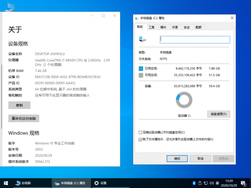Click the gray free-space color swatch
The width and height of the screenshot is (251, 188).
point(141,75)
